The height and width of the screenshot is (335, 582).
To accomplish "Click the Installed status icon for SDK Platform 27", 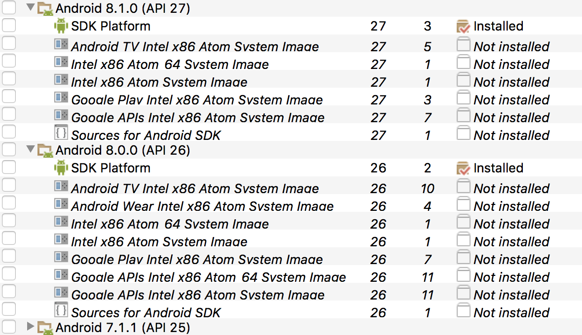I will point(463,27).
